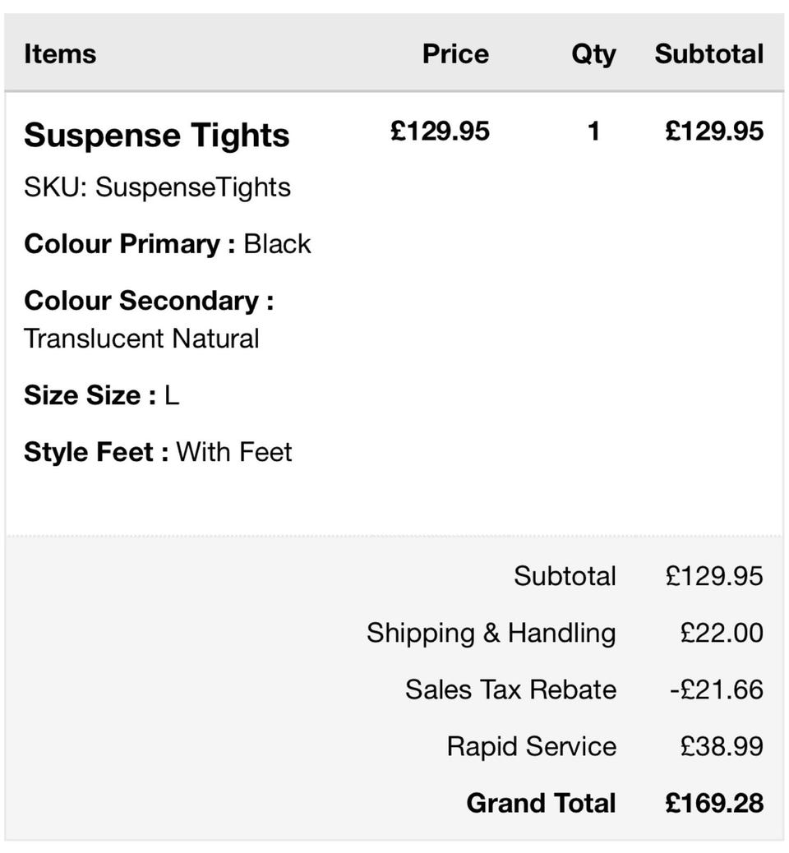Click the Grand Total £169.28 amount
The width and height of the screenshot is (789, 853).
pos(714,803)
